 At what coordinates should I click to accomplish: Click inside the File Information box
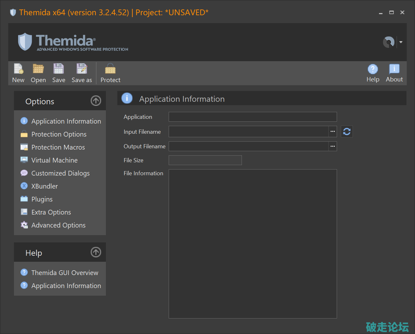[x=252, y=244]
